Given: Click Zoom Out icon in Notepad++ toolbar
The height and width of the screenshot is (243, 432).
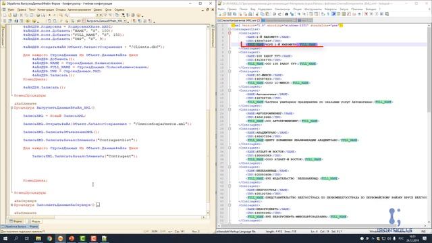Looking at the screenshot, I should 304,13.
